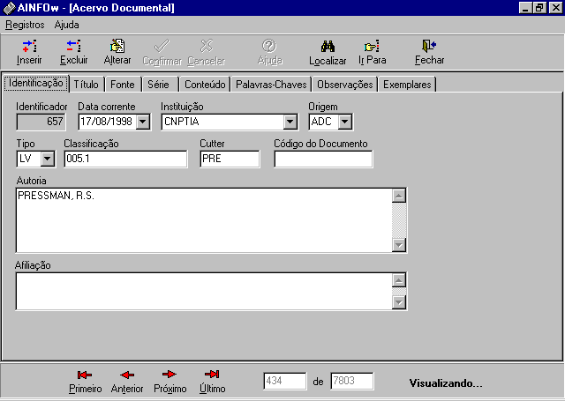
Task: Click the Ir Para icon
Action: (373, 46)
